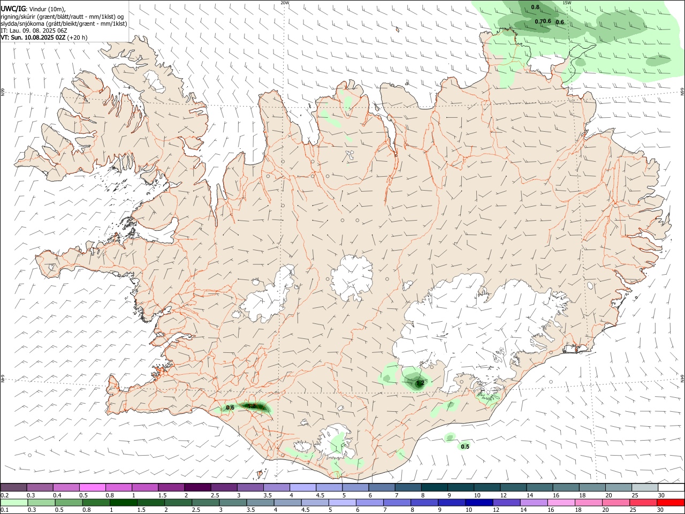Click the 0.2 label under upper legend
The width and height of the screenshot is (685, 514).
point(5,495)
